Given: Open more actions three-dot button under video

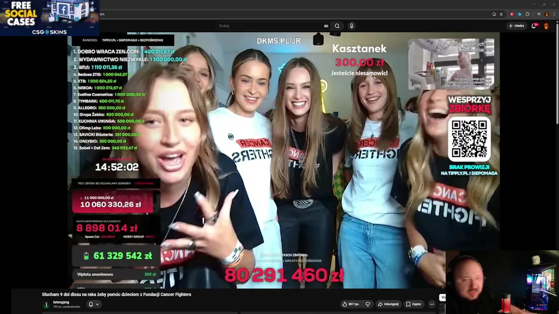Looking at the screenshot, I should [431, 304].
